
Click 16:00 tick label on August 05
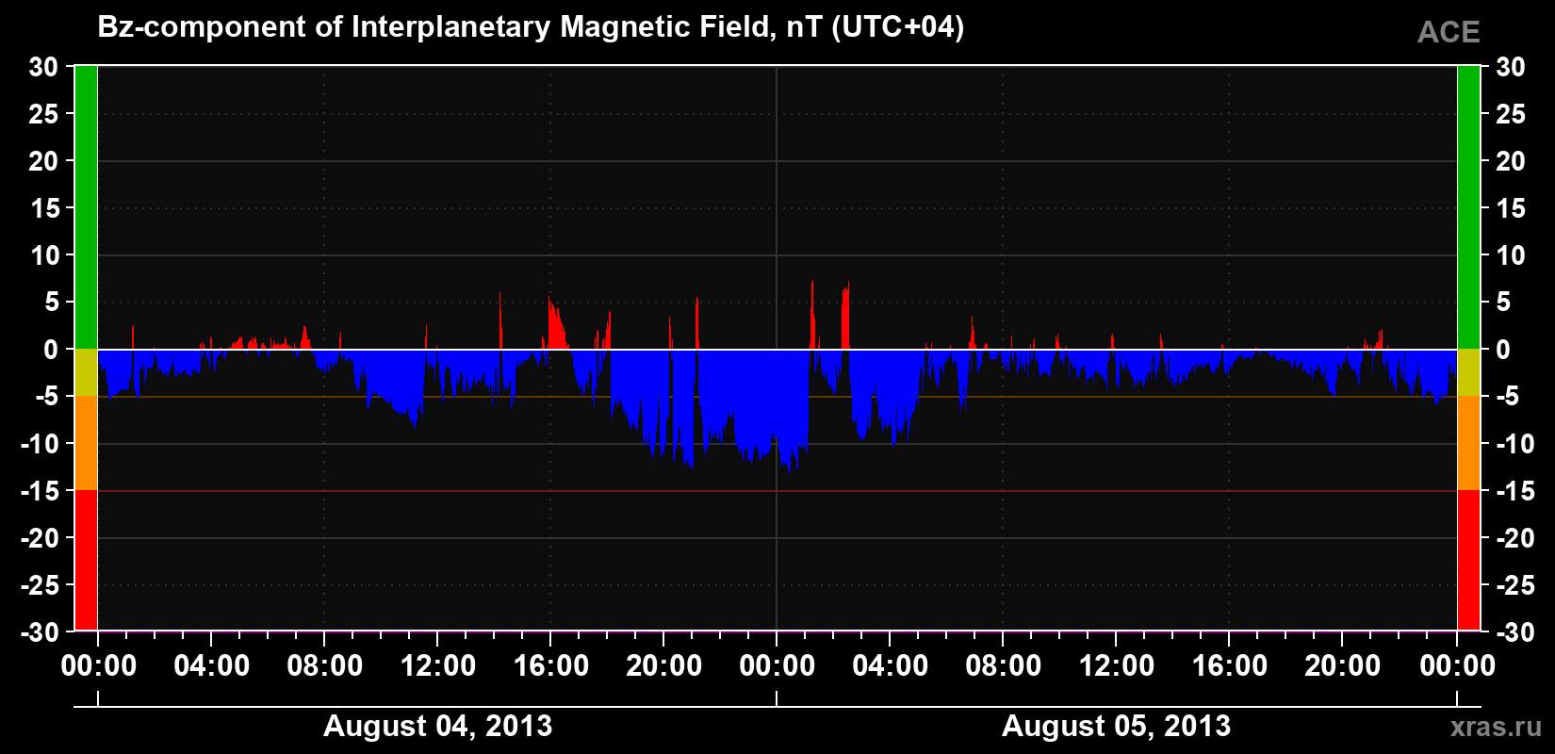pyautogui.click(x=1230, y=666)
